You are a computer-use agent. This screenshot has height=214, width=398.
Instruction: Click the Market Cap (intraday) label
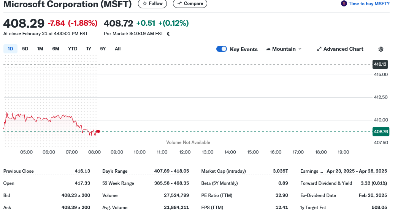(x=224, y=171)
